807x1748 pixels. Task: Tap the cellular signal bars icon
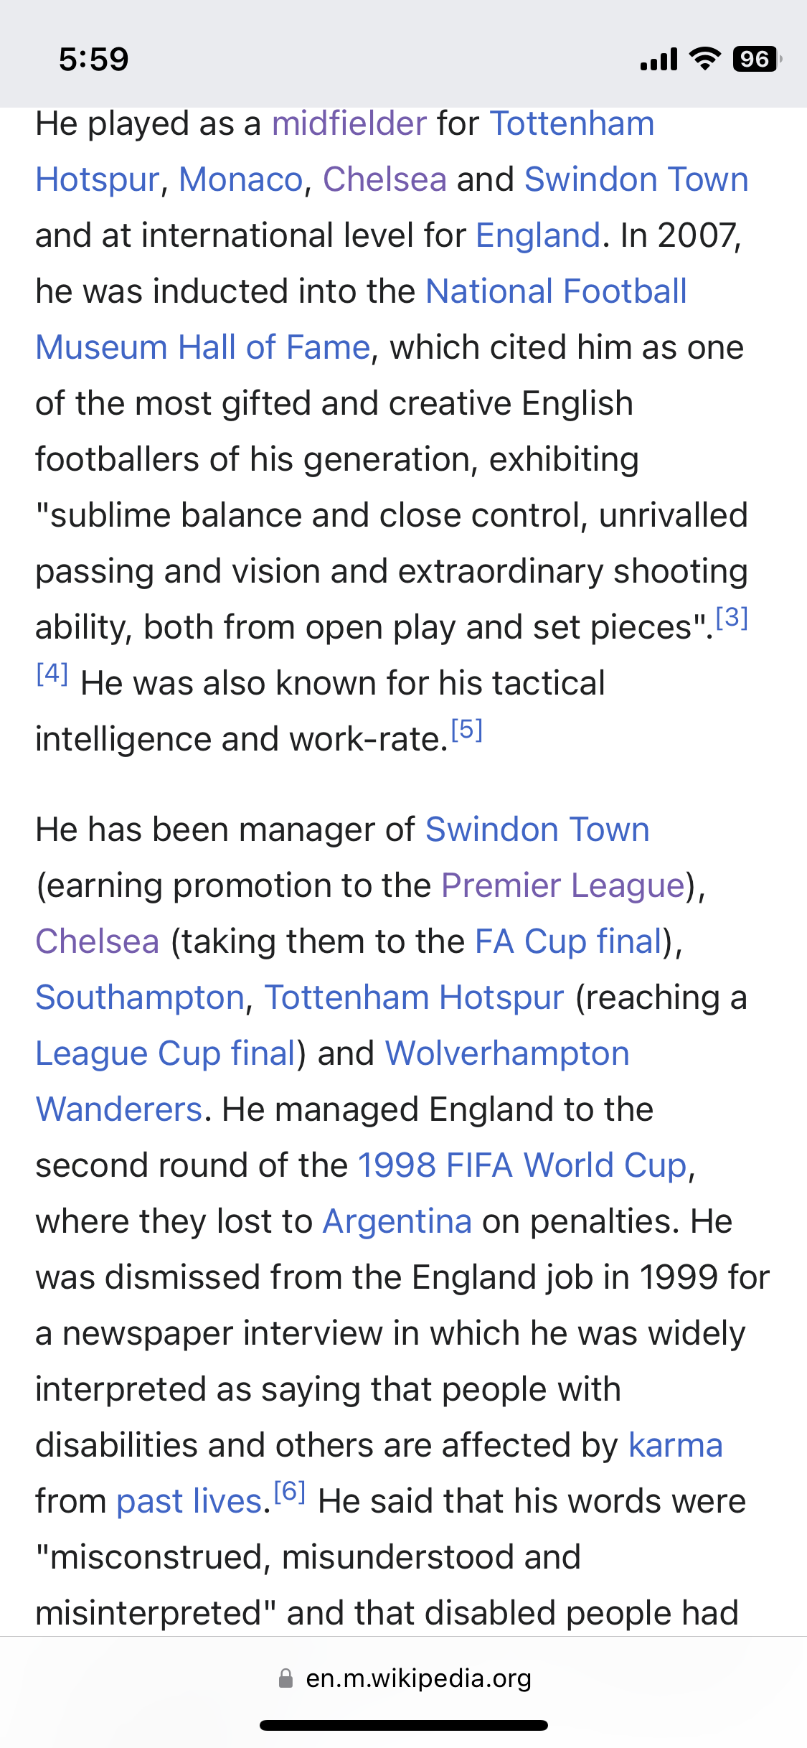point(659,60)
